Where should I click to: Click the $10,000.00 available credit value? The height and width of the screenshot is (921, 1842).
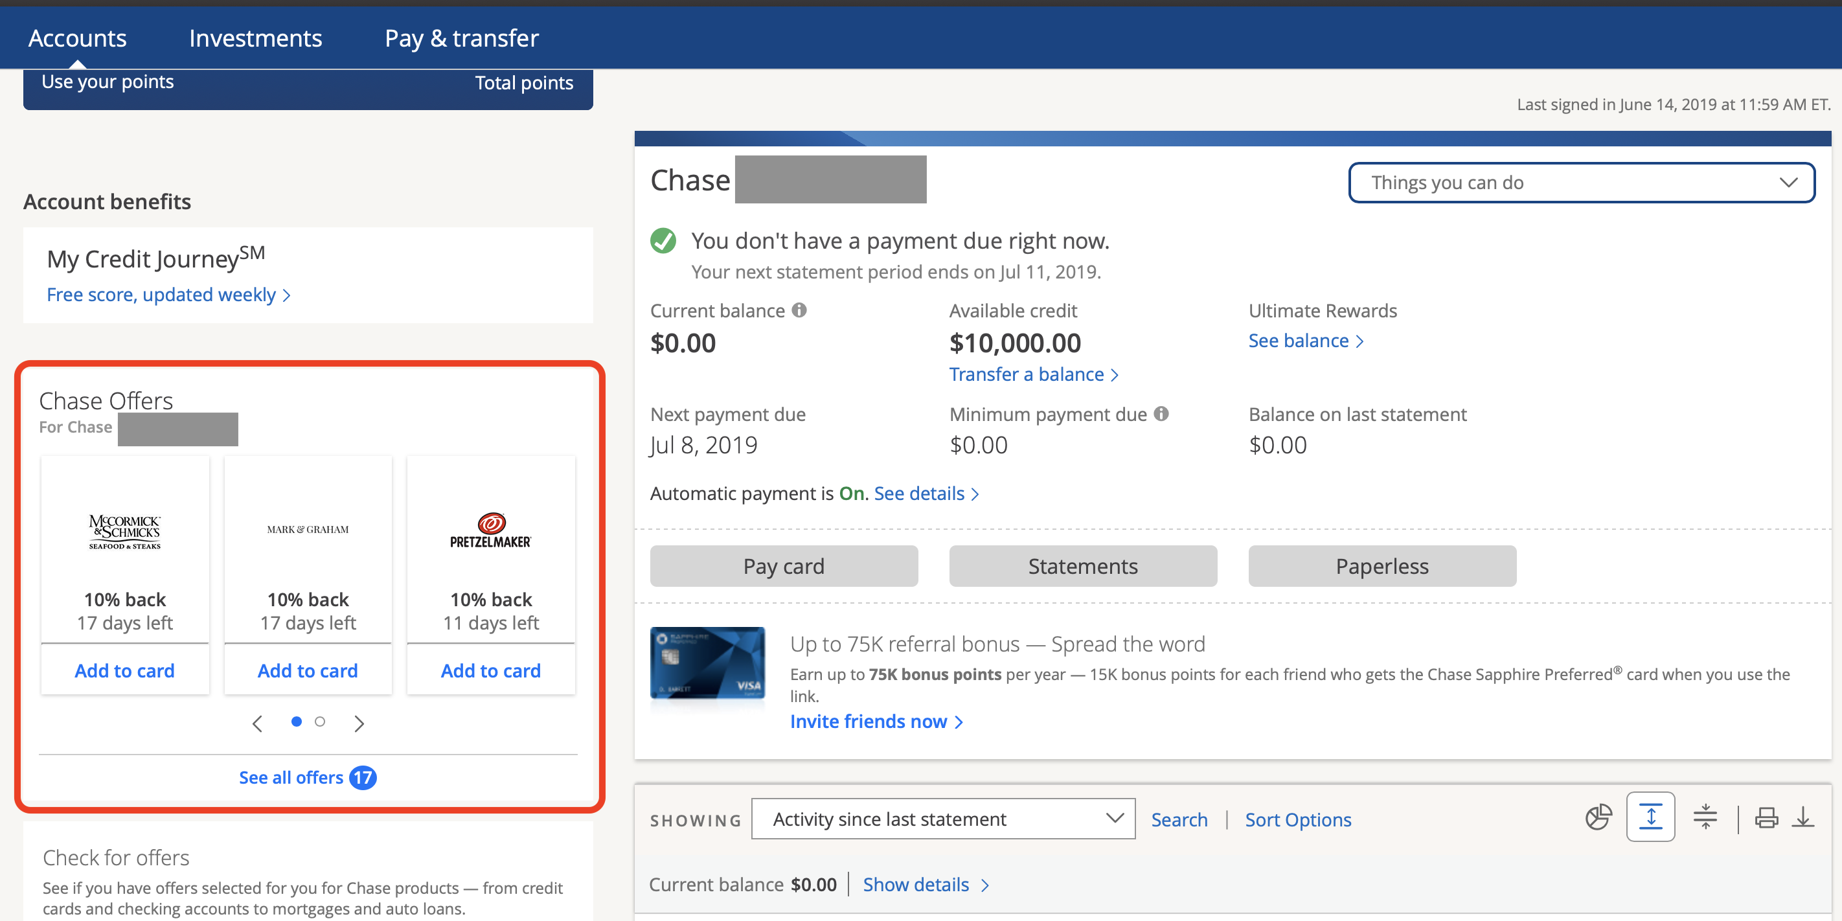[1015, 343]
